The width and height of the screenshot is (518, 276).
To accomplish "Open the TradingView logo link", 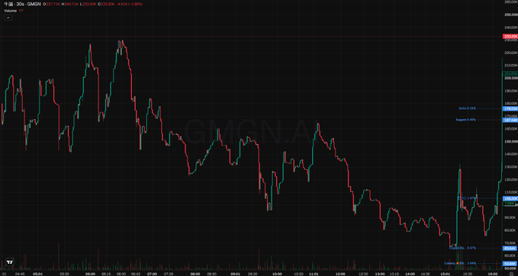I will click(x=10, y=262).
